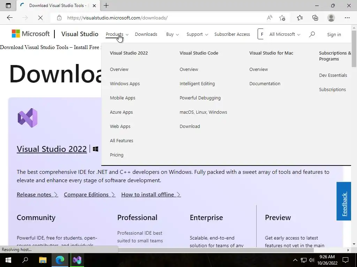
Task: View site information lock icon
Action: (59, 18)
